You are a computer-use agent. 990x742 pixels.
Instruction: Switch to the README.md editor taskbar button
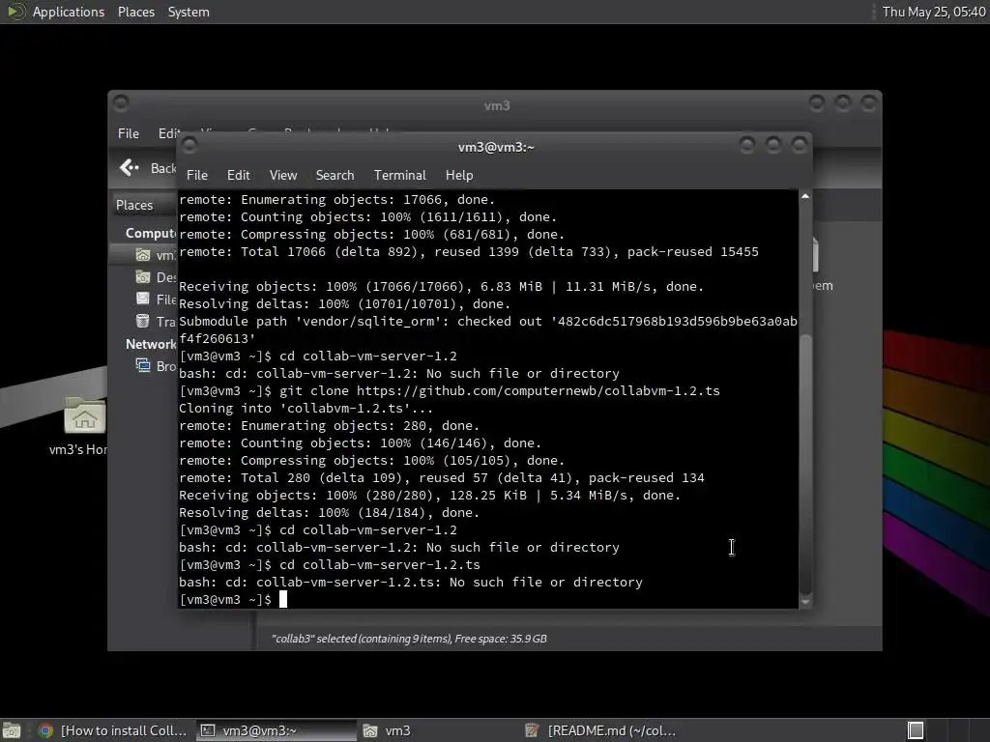click(600, 730)
